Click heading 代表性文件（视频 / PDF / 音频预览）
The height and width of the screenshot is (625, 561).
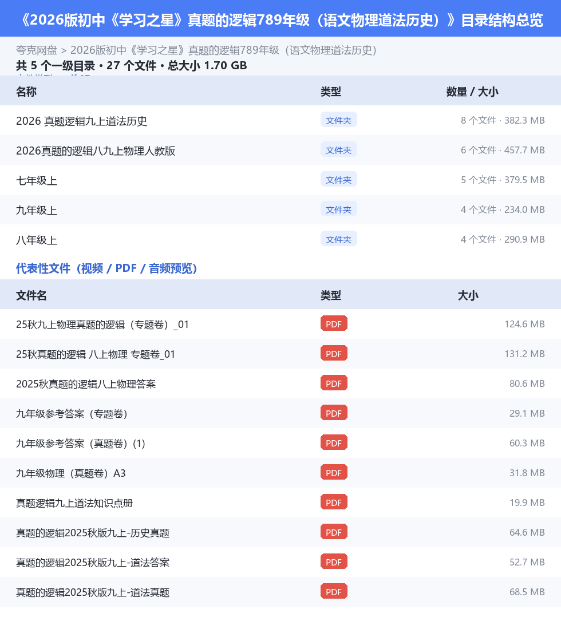coord(106,268)
